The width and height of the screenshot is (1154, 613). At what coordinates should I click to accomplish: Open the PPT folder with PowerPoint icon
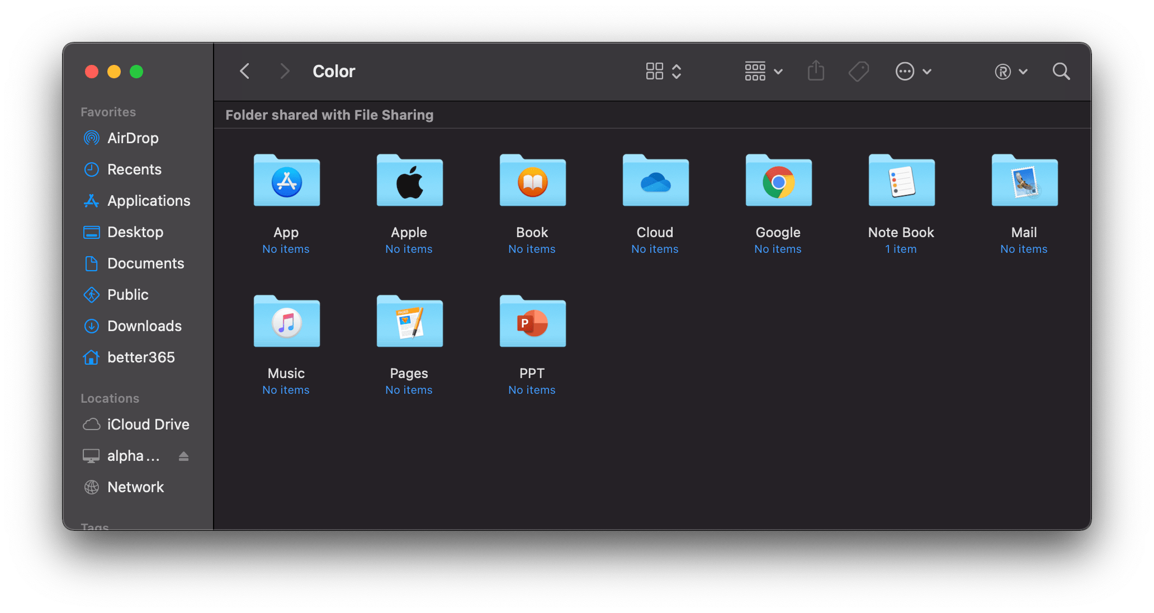tap(532, 321)
